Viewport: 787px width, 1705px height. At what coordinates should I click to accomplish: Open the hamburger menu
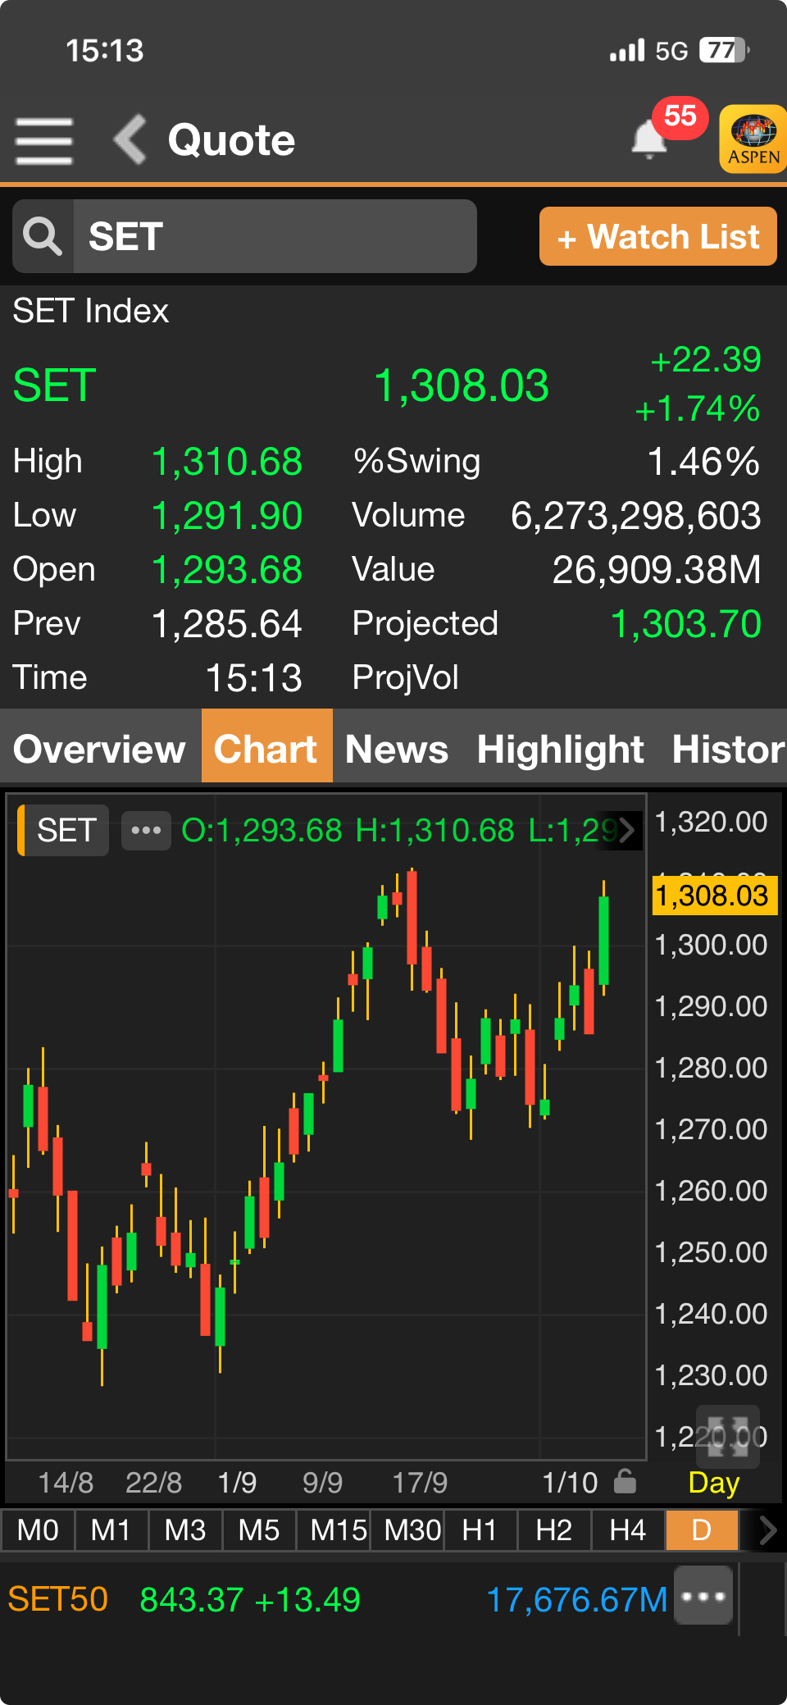tap(44, 140)
